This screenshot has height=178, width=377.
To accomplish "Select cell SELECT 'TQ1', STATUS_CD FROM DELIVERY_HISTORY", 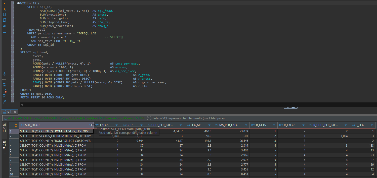I will click(56, 136).
